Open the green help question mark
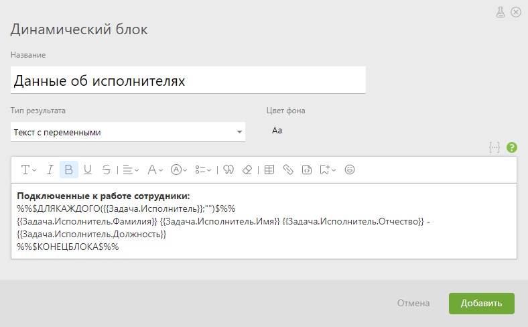This screenshot has width=528, height=327. point(512,147)
